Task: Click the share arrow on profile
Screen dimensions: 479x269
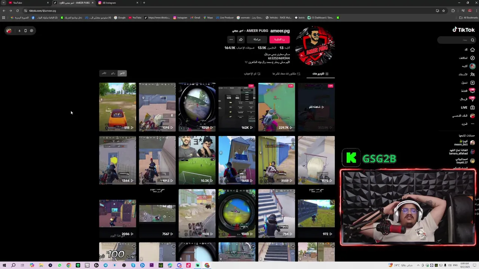Action: point(241,40)
